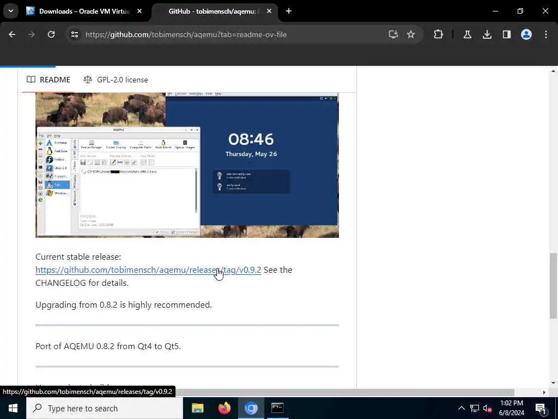Screen dimensions: 558x419
Task: Open Chrome Labs flask icon
Action: (467, 34)
